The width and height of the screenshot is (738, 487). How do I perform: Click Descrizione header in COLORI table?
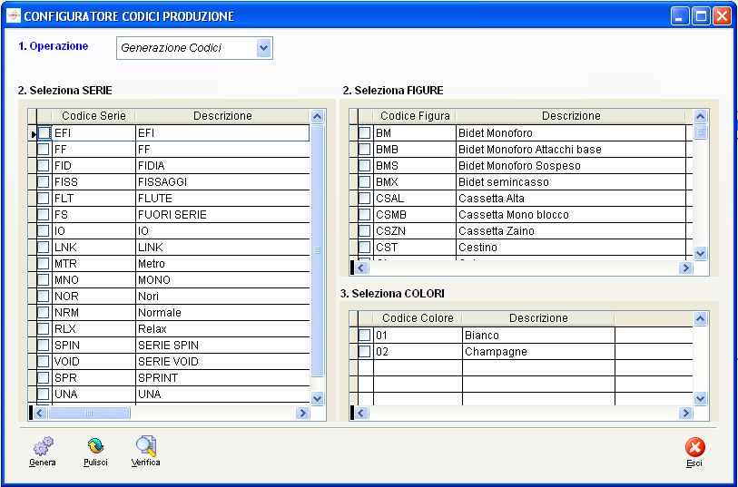pos(538,318)
